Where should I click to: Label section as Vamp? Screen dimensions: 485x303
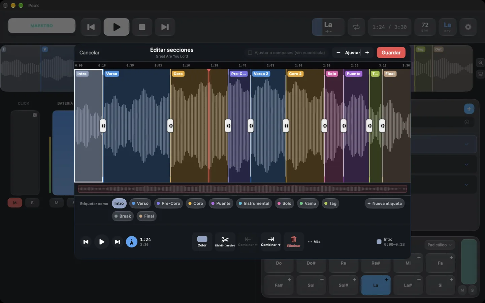308,203
